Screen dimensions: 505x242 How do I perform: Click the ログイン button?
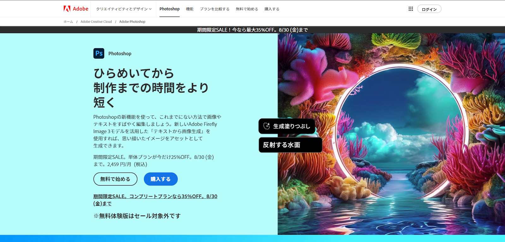(429, 9)
